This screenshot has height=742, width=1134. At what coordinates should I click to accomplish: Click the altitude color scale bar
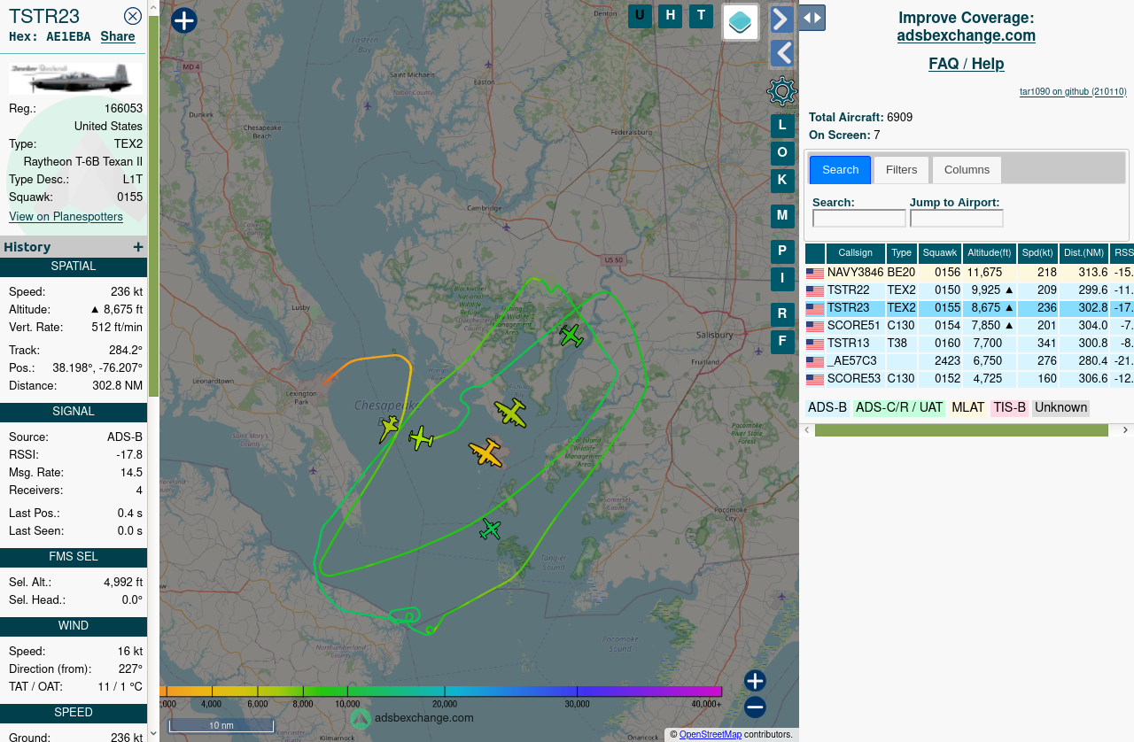[441, 692]
